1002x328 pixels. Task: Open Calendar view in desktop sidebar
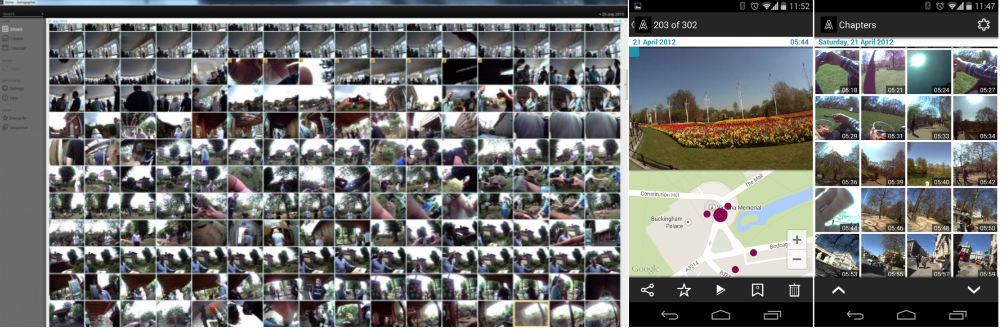coord(14,48)
